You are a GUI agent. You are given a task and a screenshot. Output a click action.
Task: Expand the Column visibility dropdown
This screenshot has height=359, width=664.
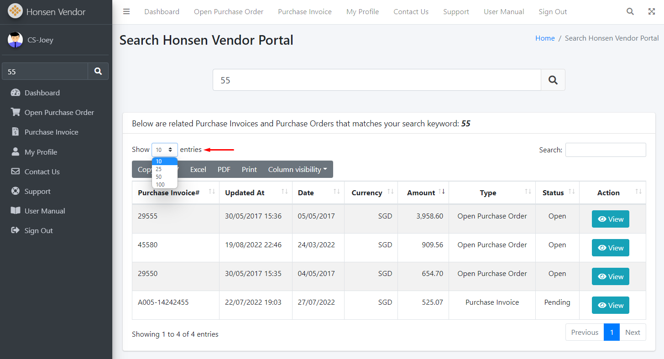pyautogui.click(x=297, y=169)
